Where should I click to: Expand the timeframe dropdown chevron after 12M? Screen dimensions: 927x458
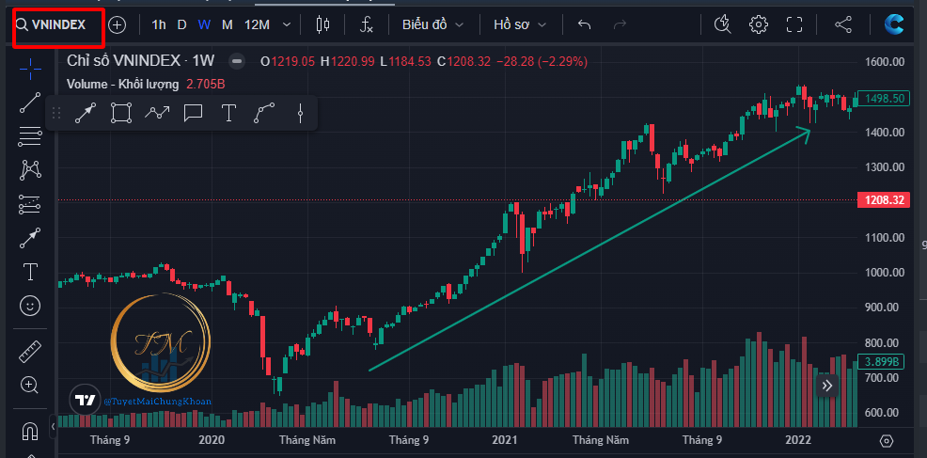click(x=287, y=24)
